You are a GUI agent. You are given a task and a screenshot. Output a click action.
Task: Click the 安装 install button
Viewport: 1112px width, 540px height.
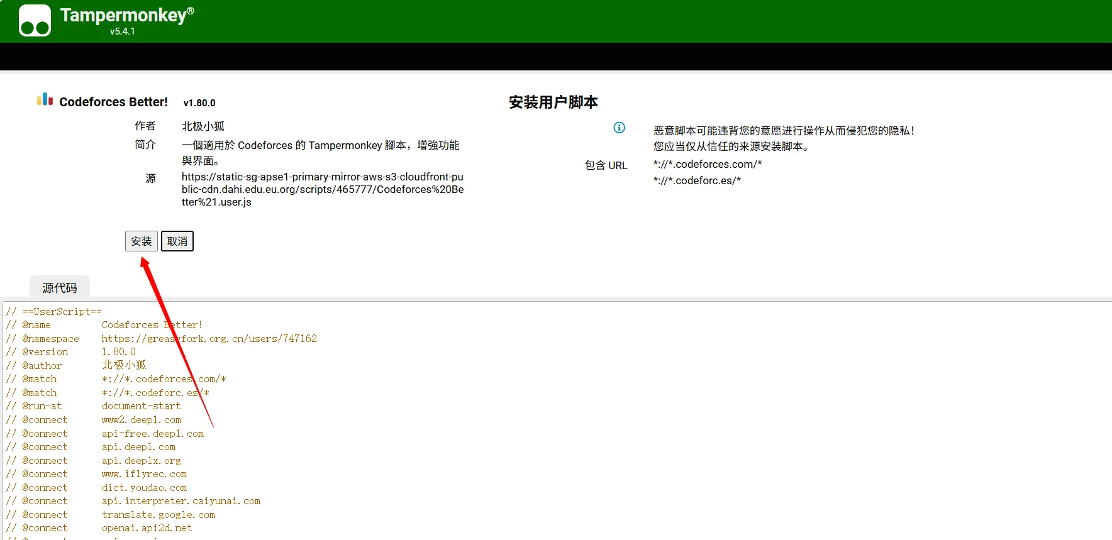click(x=142, y=241)
